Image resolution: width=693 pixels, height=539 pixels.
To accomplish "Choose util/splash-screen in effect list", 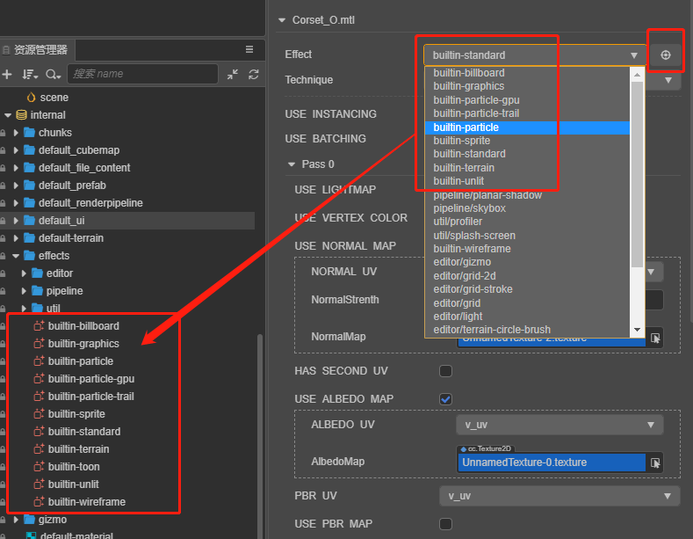I will coord(527,236).
